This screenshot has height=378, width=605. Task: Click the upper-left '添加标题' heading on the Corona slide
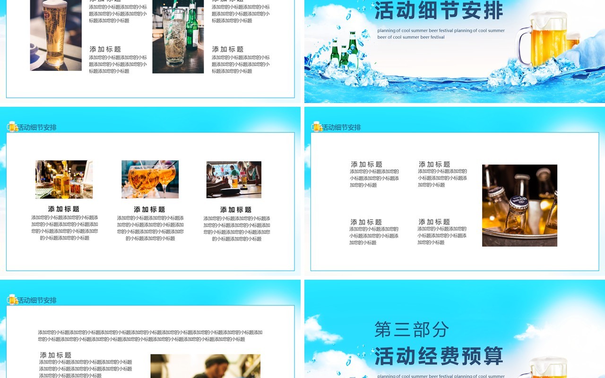[x=367, y=164]
